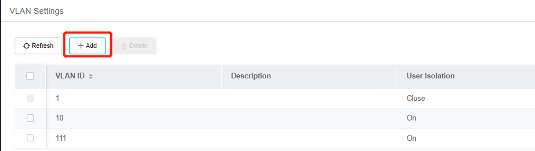Click the Close isolation value for VLAN 1

click(x=416, y=99)
